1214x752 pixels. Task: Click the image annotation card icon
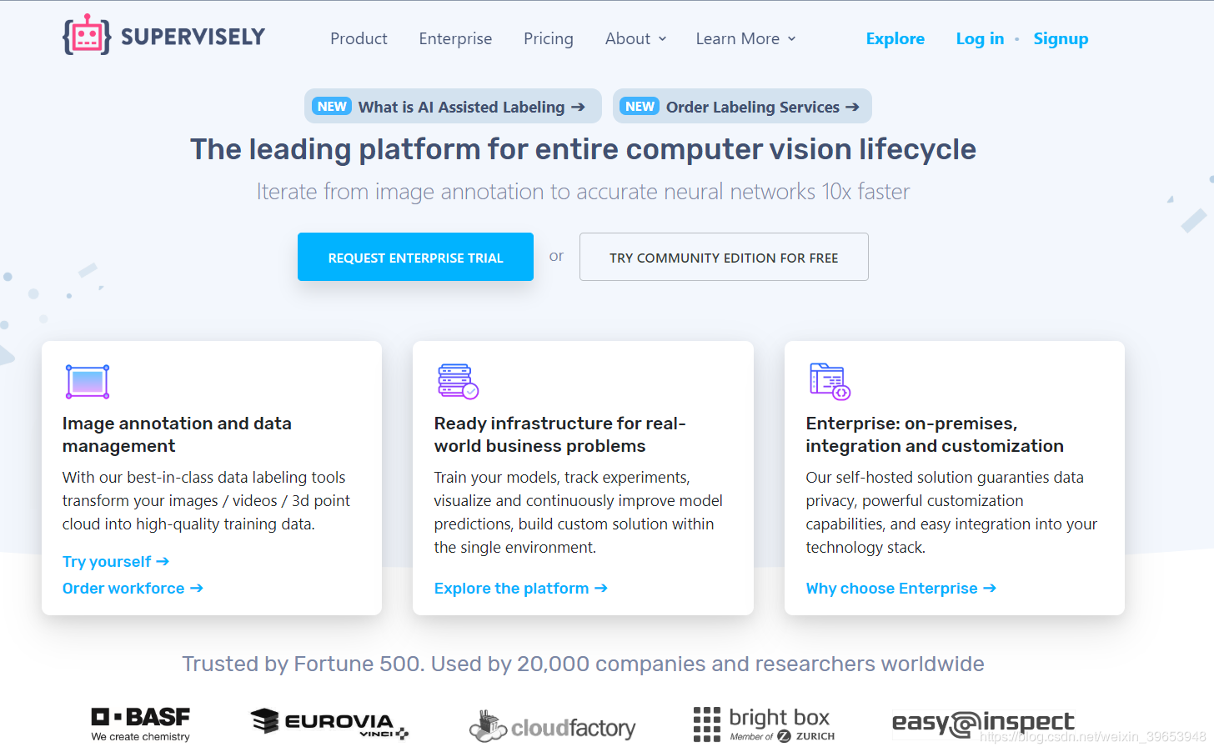tap(88, 382)
